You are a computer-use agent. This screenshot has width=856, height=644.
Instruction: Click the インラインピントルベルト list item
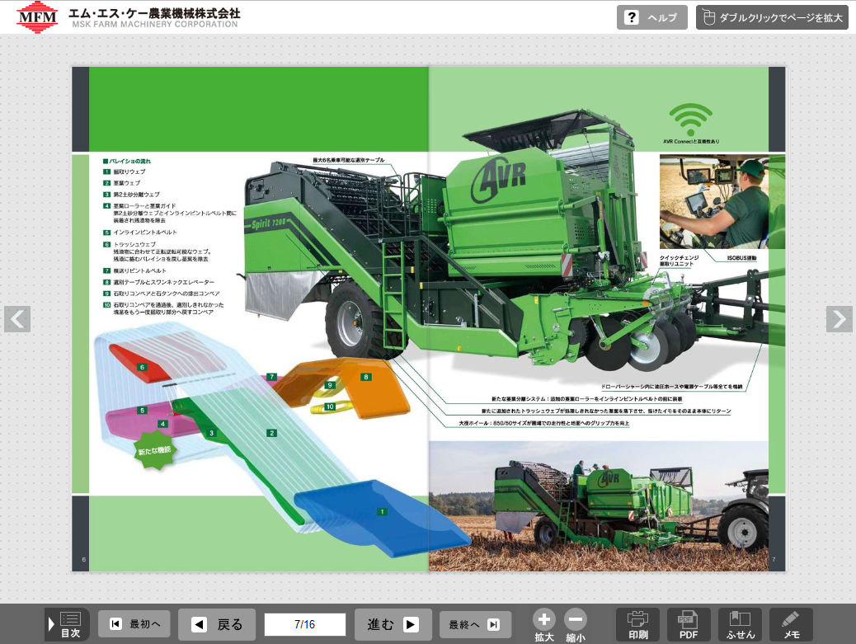click(x=145, y=233)
